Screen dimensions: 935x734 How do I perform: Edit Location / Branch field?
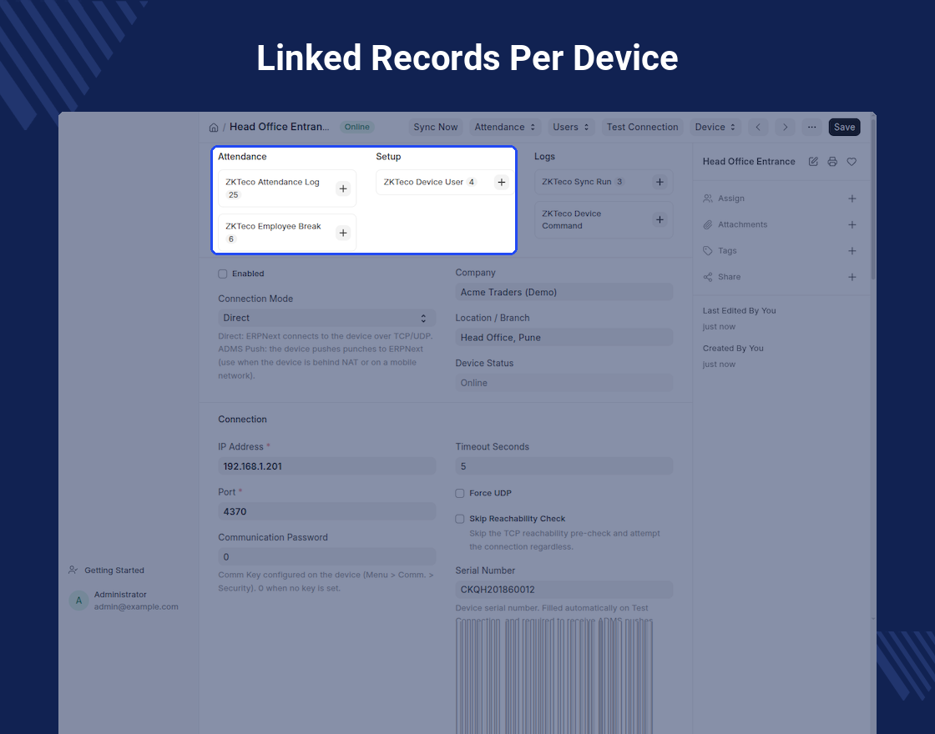pyautogui.click(x=564, y=337)
